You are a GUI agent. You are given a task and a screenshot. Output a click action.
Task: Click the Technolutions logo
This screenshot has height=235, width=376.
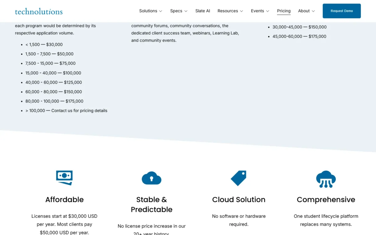tap(39, 12)
